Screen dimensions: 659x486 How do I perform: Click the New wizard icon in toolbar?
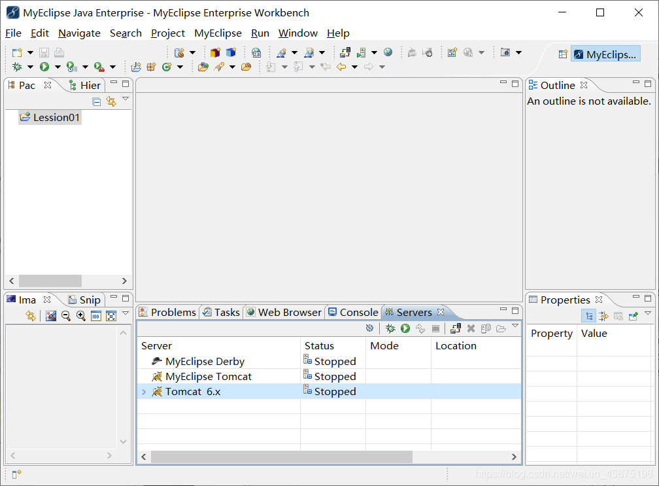[17, 52]
